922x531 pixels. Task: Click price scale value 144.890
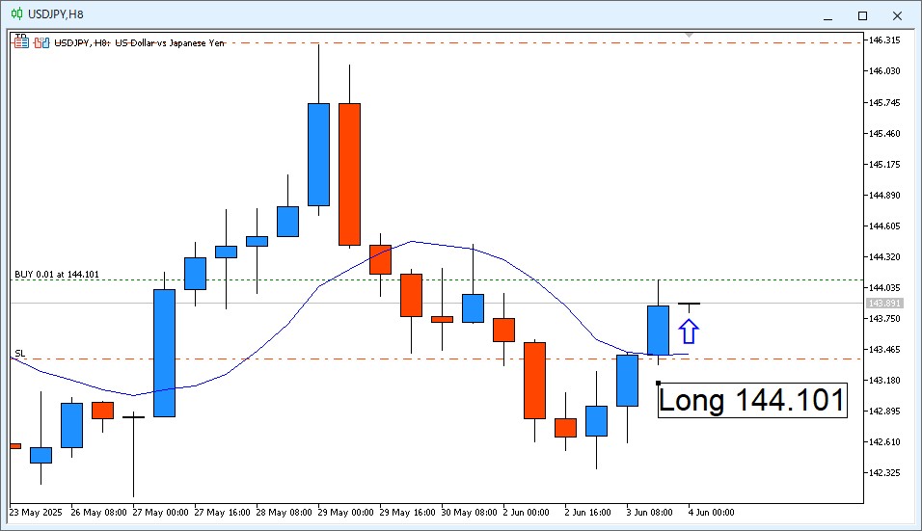pyautogui.click(x=884, y=195)
